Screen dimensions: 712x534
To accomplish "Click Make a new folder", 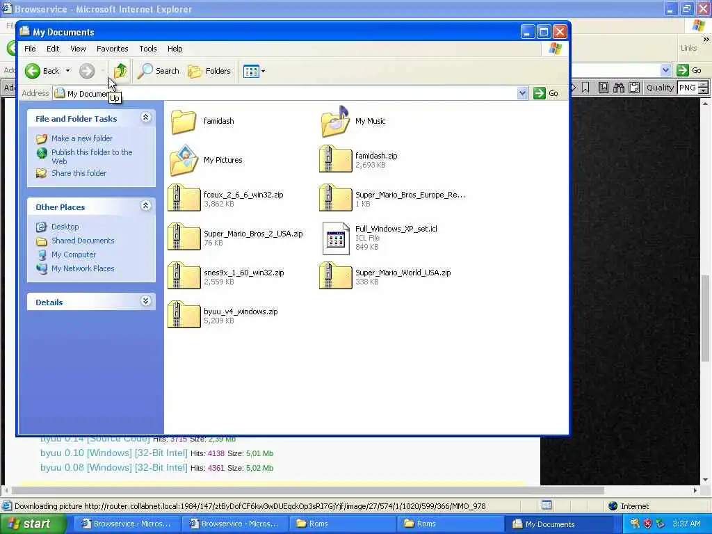I will coord(82,138).
